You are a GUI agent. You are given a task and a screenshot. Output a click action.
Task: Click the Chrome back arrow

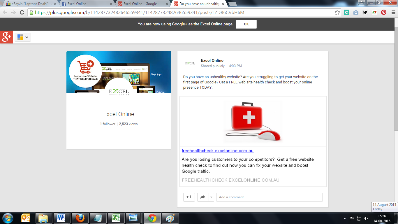pyautogui.click(x=5, y=12)
